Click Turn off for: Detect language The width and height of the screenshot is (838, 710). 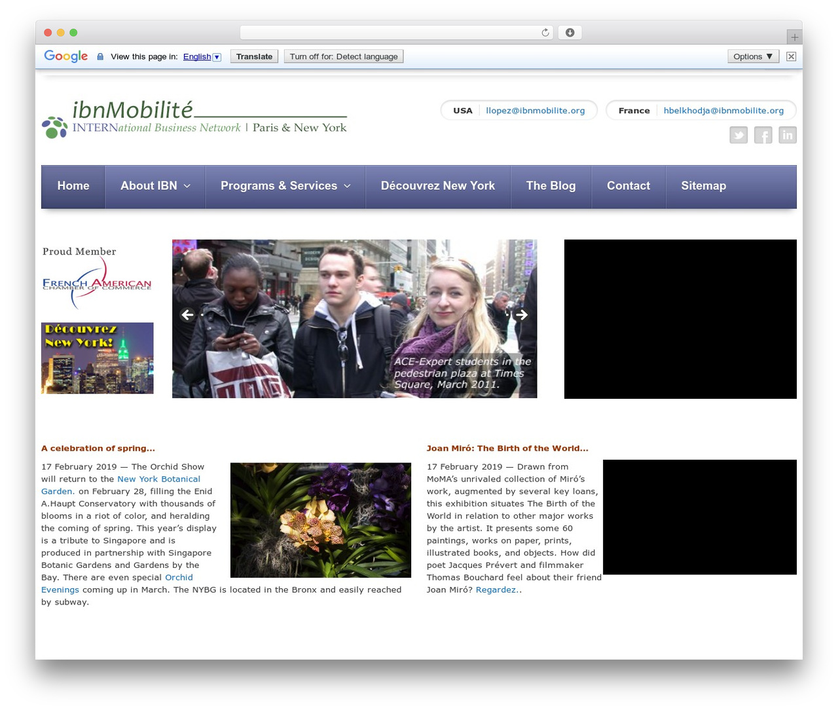pos(344,56)
